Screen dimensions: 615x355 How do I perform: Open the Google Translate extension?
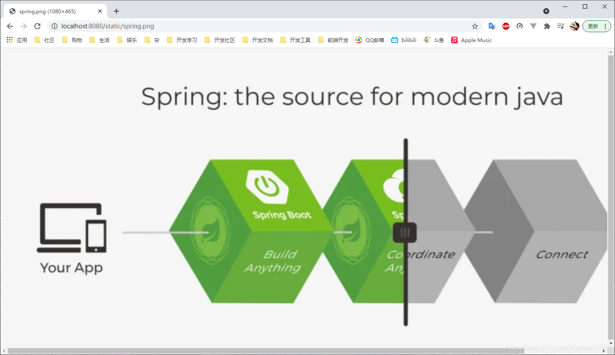492,26
